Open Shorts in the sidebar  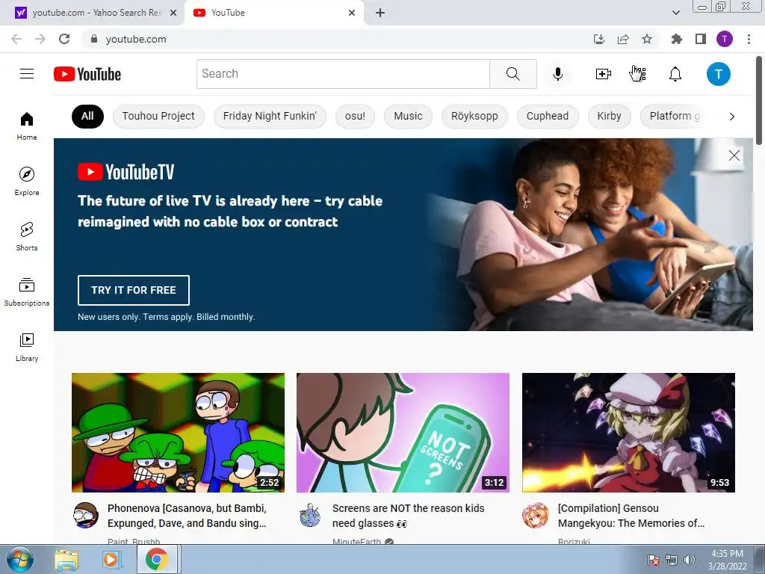click(27, 236)
